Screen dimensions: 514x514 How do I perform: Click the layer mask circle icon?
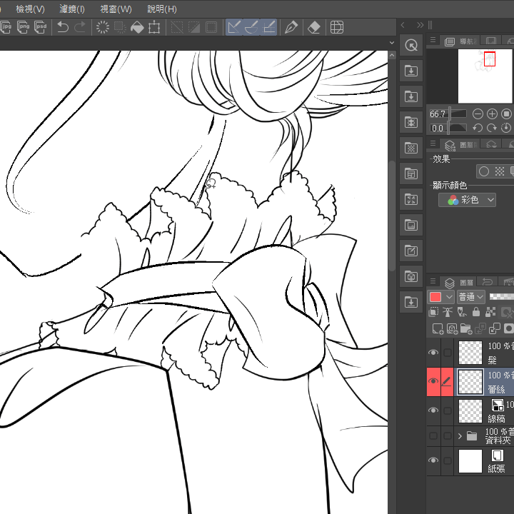(509, 328)
